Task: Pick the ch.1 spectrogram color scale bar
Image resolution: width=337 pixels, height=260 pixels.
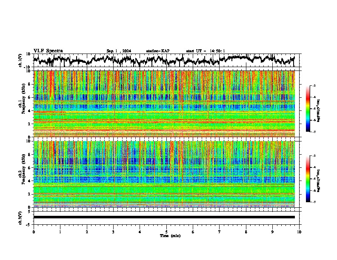Action: [308, 109]
